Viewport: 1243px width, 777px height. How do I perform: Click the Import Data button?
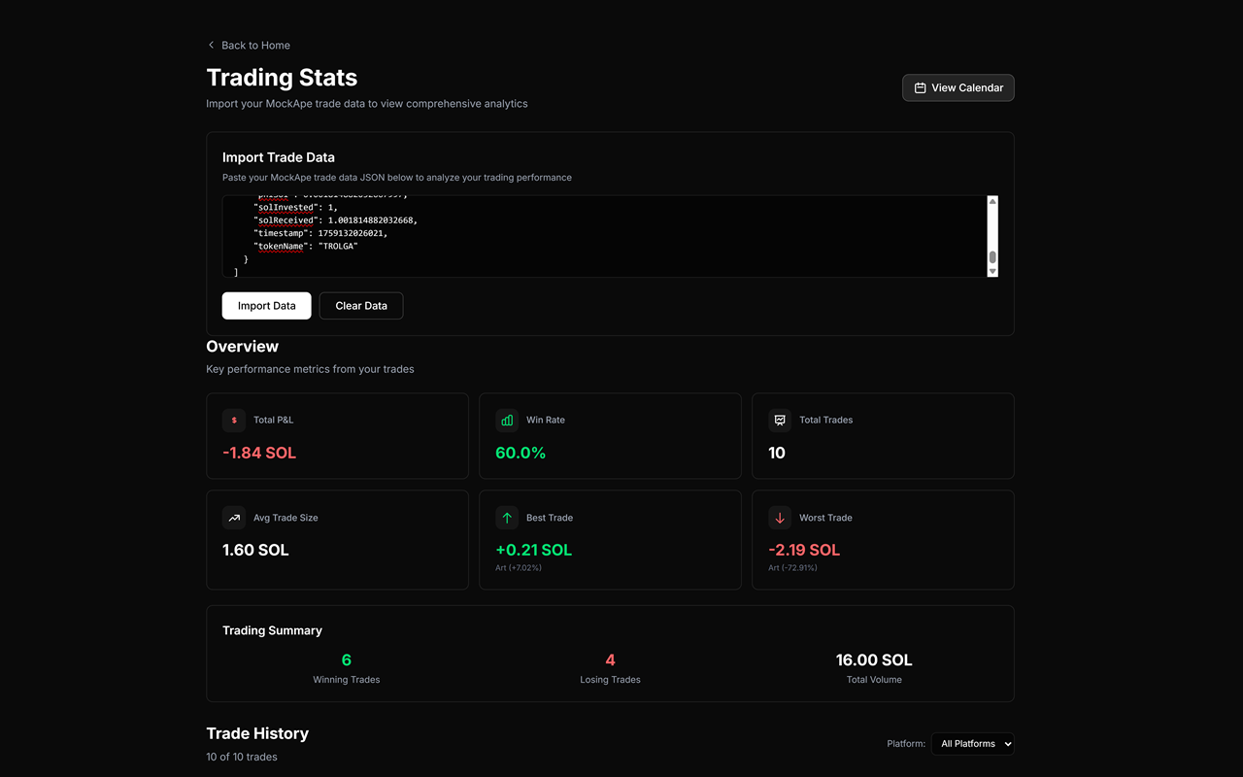[x=266, y=305]
